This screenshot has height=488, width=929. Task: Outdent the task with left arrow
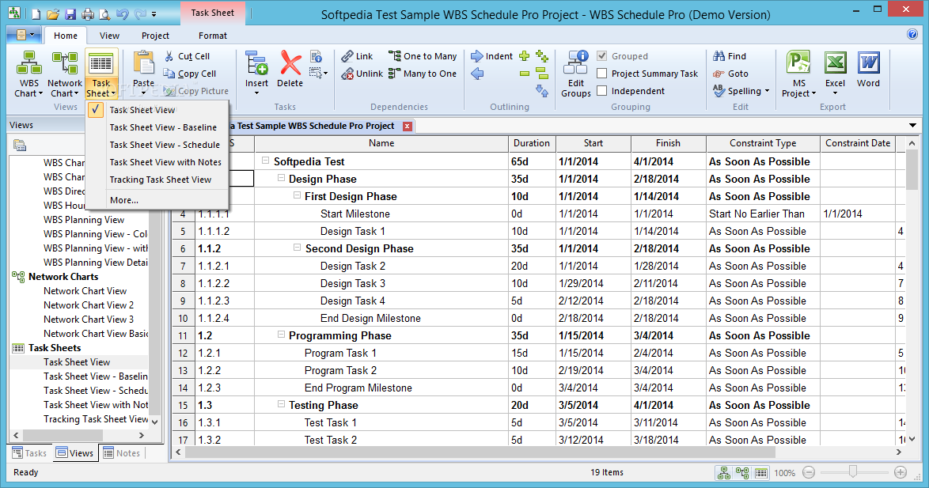477,74
